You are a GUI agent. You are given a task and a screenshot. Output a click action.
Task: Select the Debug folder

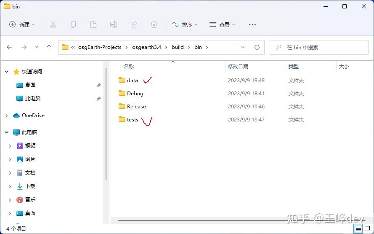[135, 94]
